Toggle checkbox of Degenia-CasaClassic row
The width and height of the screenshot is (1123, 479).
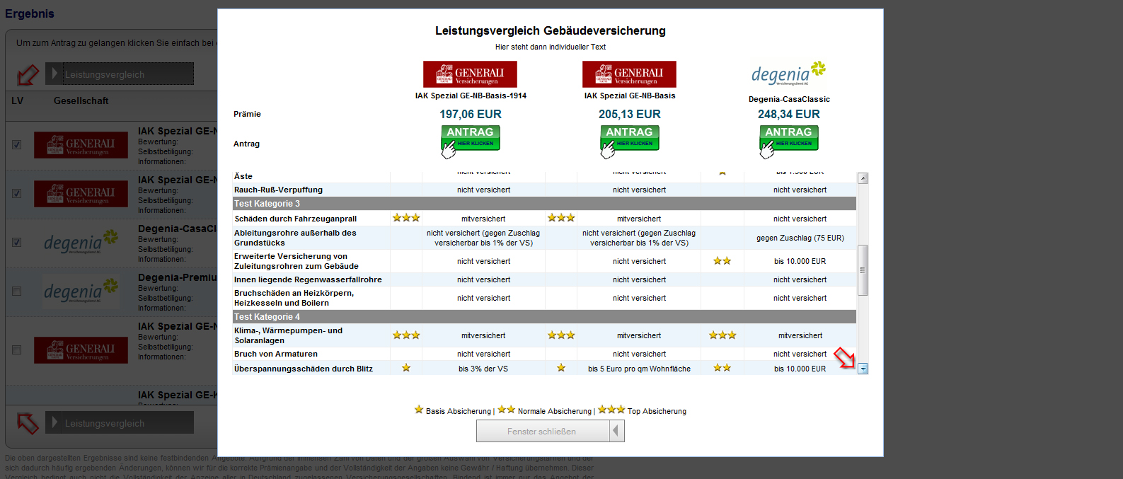point(16,242)
